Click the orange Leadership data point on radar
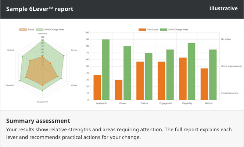The width and height of the screenshot is (244, 147). pos(43,57)
